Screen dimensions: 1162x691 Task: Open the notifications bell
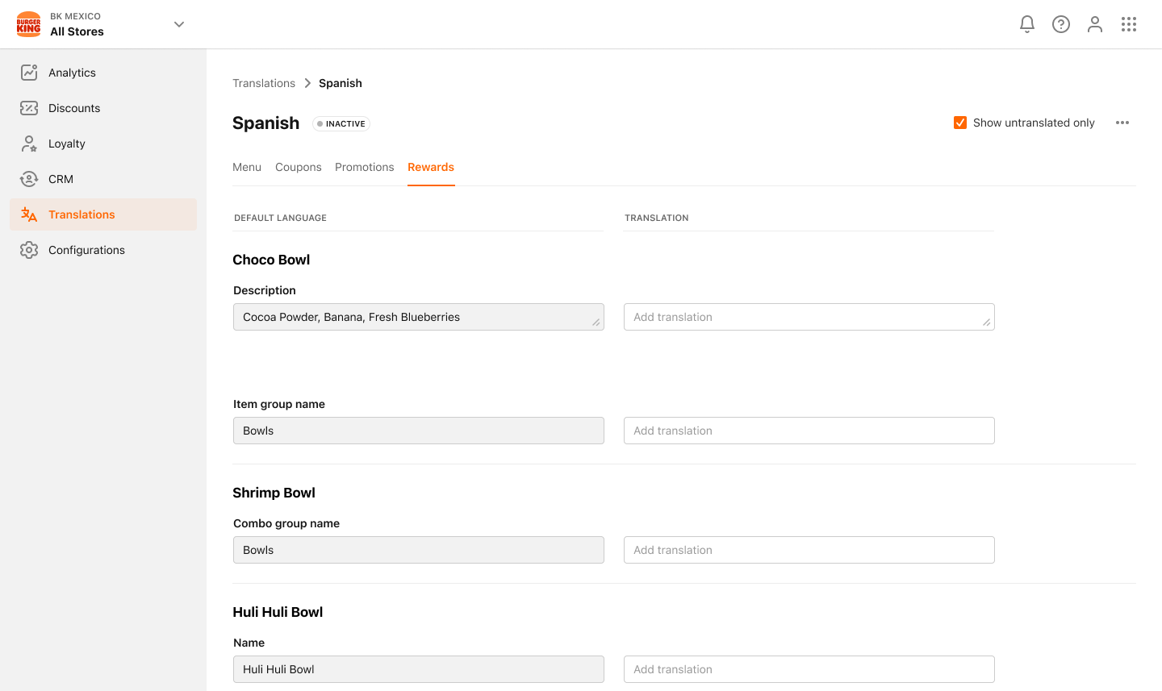tap(1027, 24)
